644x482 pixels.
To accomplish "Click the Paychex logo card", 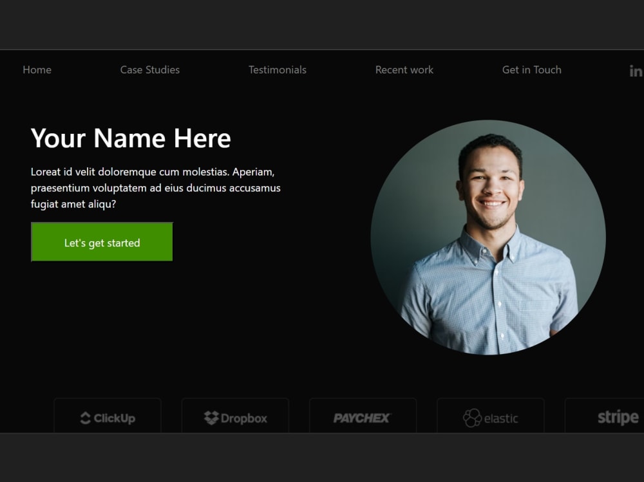I will 363,416.
